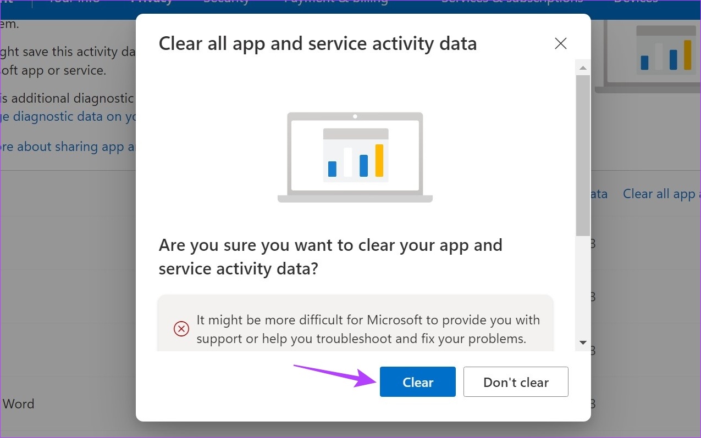Click the red error circle icon

[x=181, y=329]
